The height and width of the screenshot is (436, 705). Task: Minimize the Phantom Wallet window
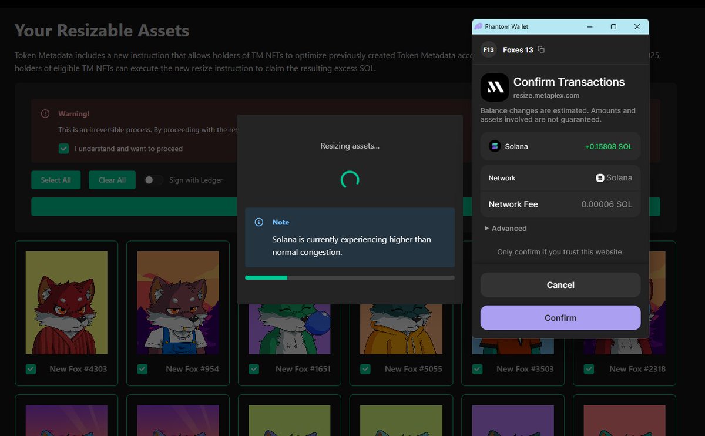(590, 27)
